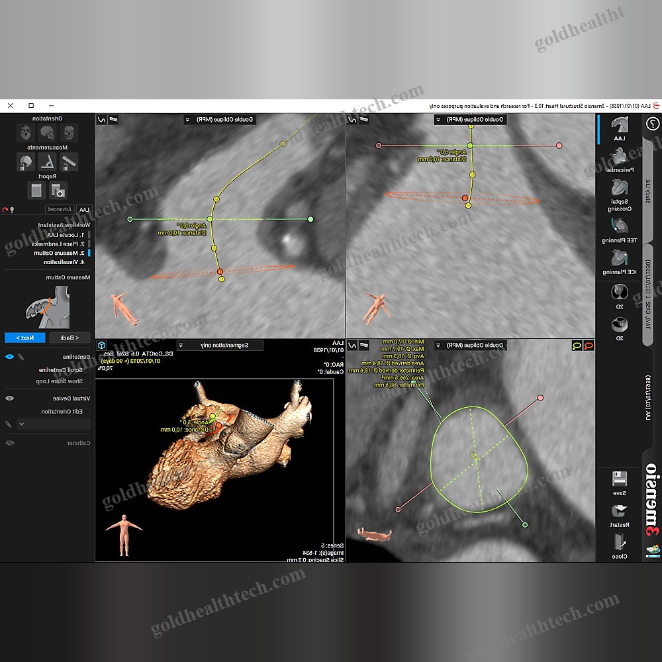Open Segmentation only view dropdown
This screenshot has height=662, width=662.
coord(220,346)
